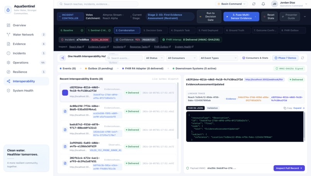Select stage 8. FHIR Outbox
311x176 pixels.
(293, 30)
